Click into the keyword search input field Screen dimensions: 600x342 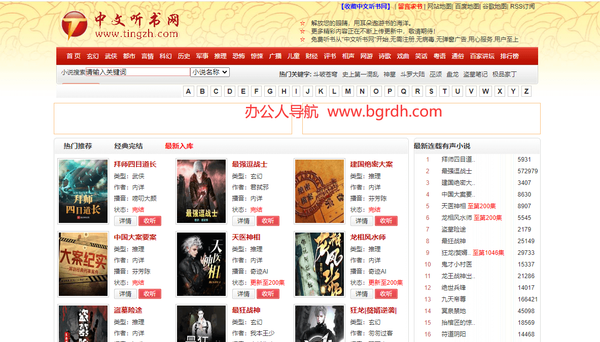click(138, 72)
